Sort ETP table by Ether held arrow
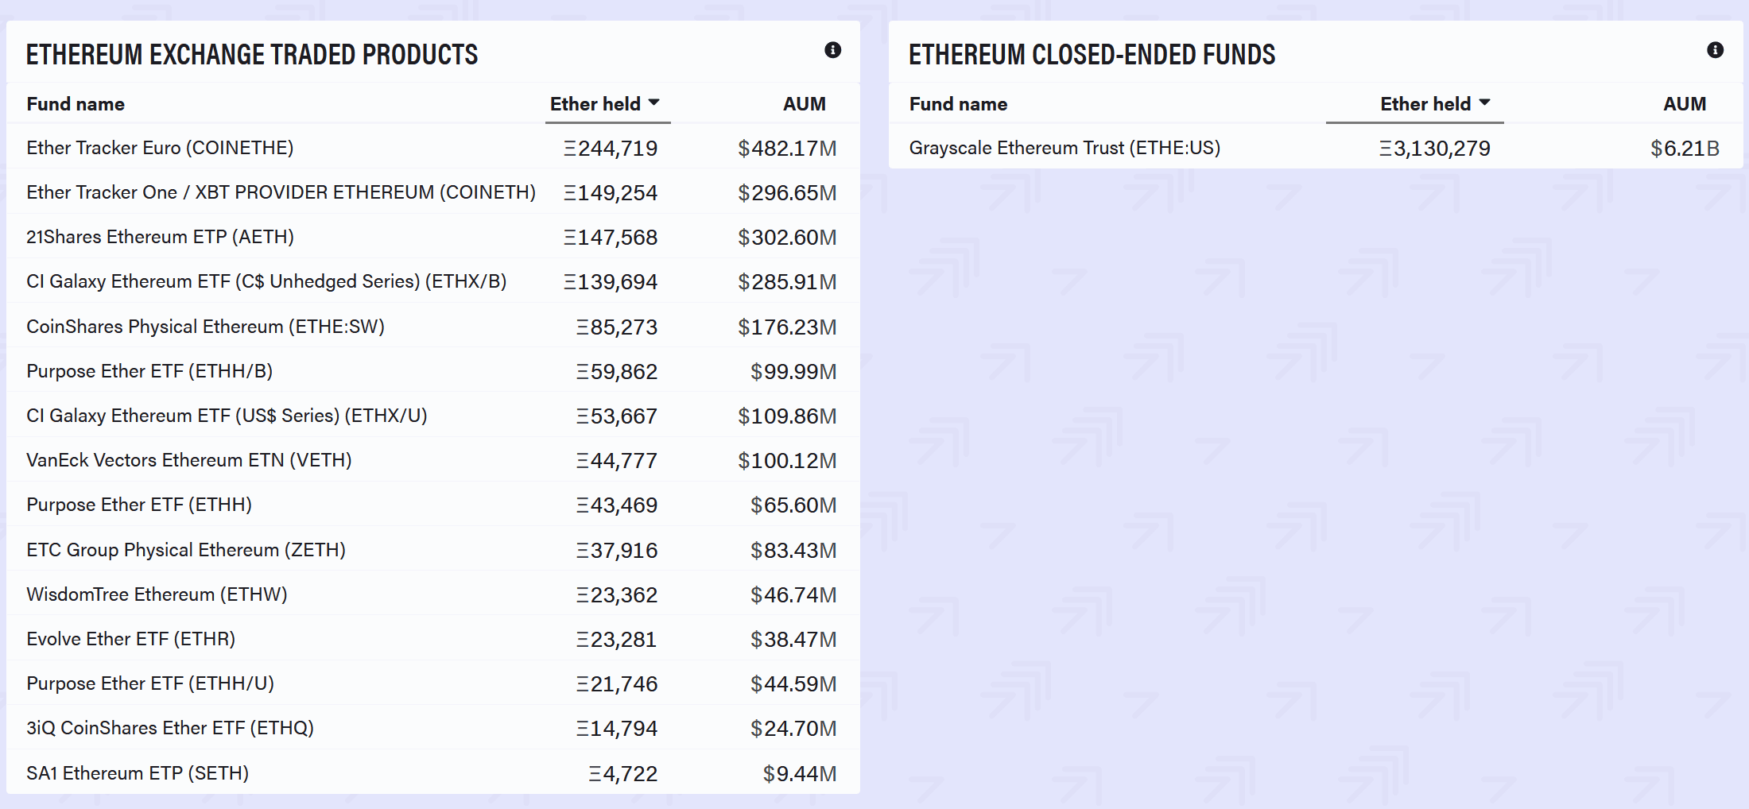The width and height of the screenshot is (1749, 809). (653, 103)
